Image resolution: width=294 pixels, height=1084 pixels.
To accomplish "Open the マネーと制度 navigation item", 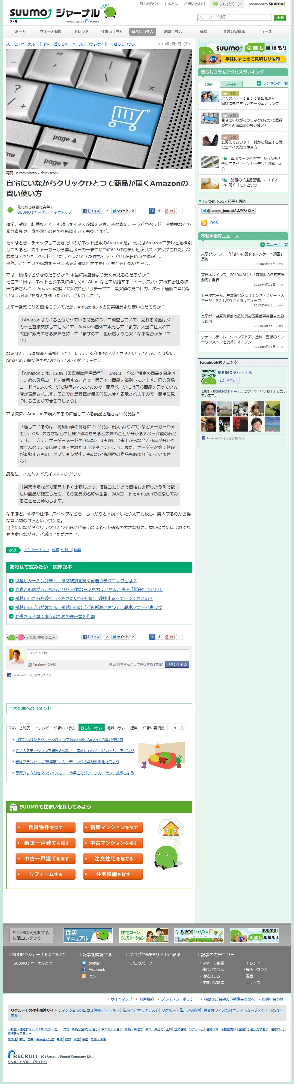I will coord(51,32).
